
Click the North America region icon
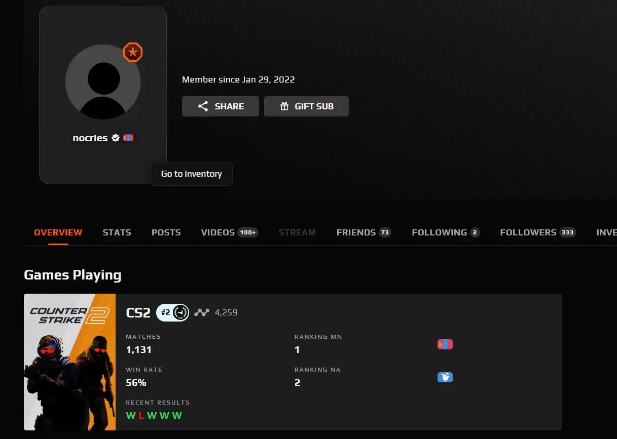tap(445, 377)
